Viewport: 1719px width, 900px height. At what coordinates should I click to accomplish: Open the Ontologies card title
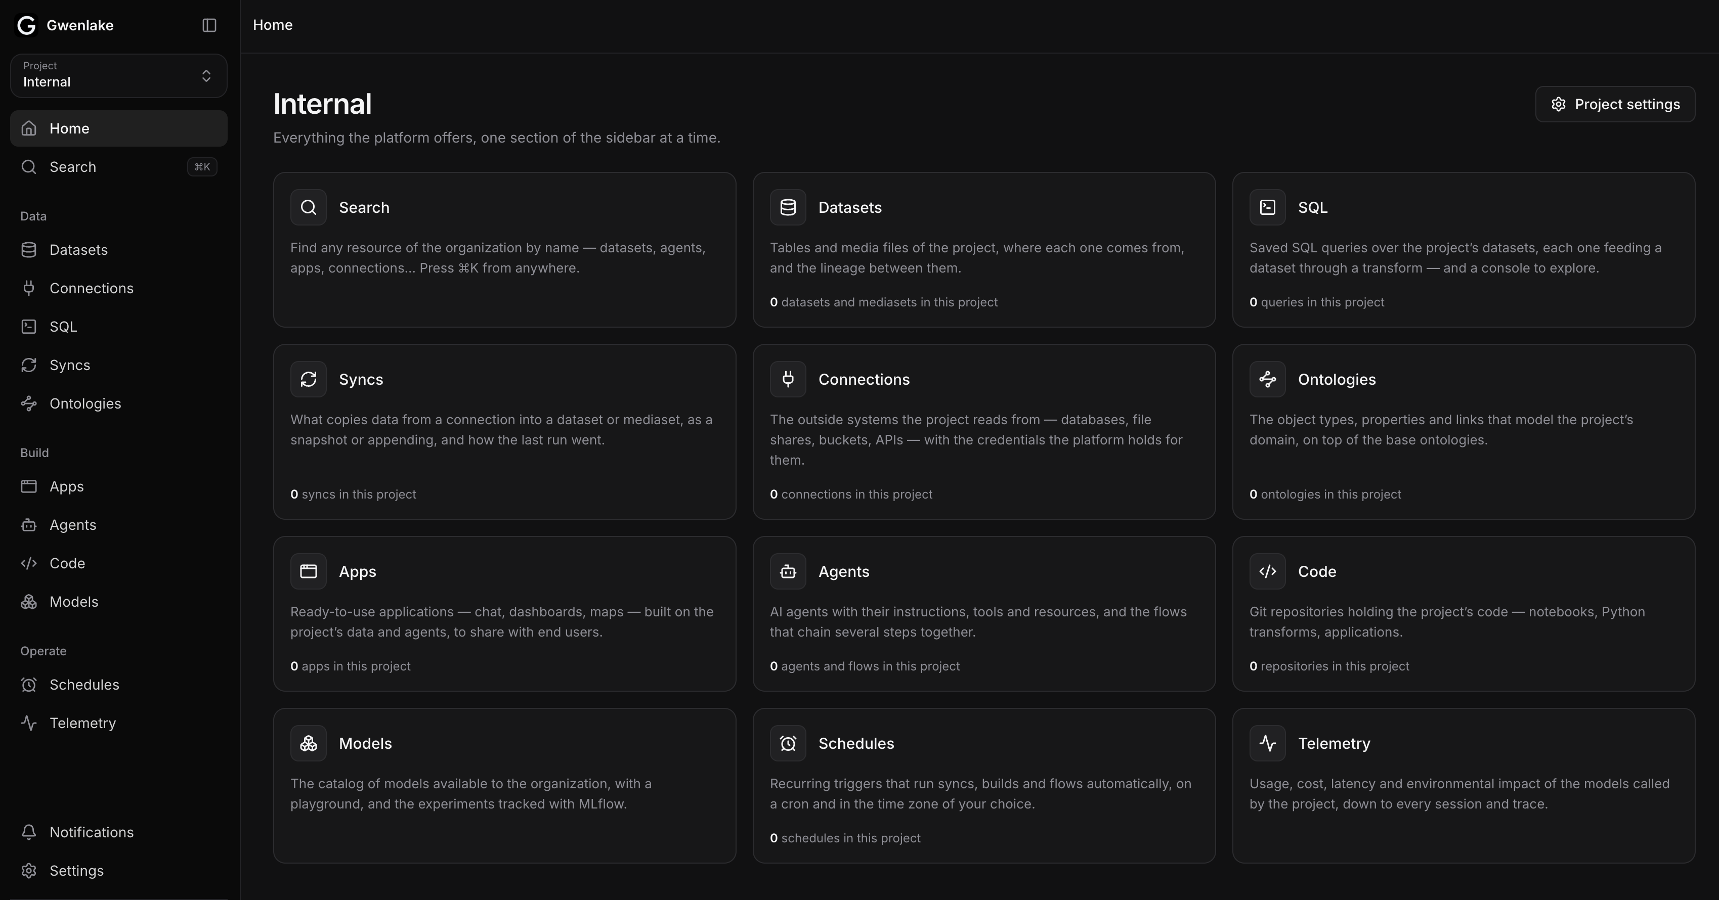click(x=1337, y=380)
